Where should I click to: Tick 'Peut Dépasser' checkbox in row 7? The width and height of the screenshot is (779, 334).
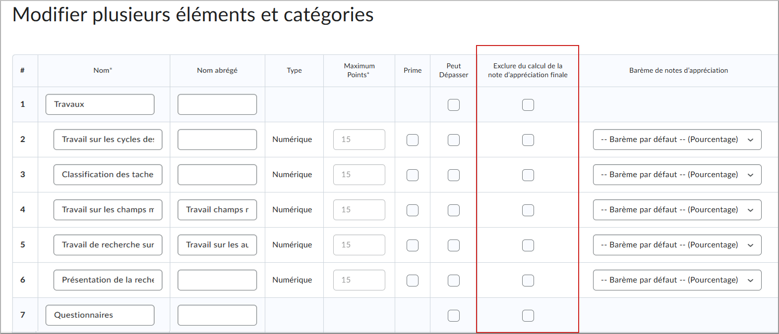tap(453, 316)
